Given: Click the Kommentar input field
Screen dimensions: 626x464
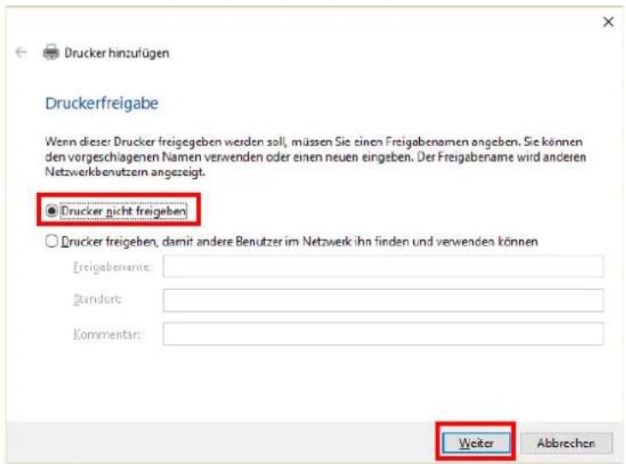Looking at the screenshot, I should 383,334.
